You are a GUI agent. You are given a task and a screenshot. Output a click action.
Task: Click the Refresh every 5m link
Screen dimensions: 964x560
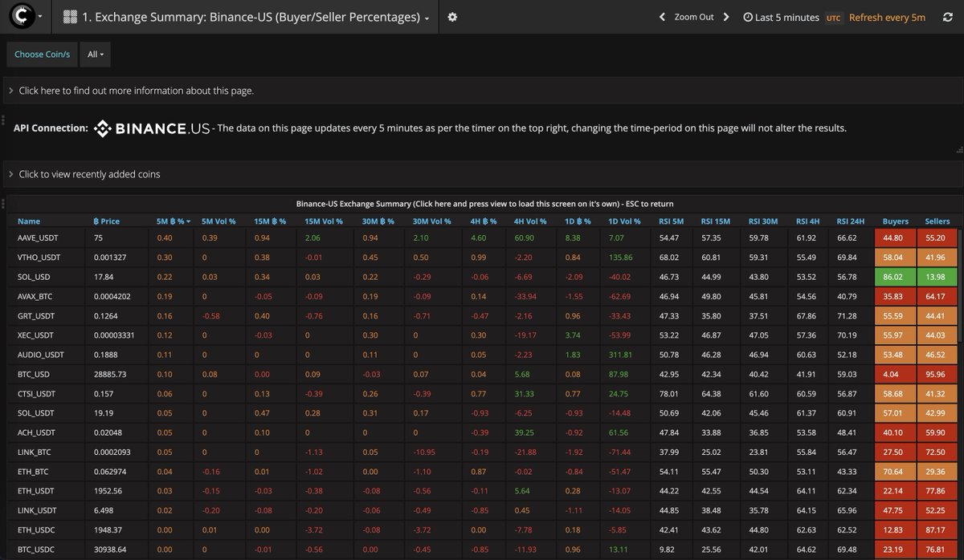[x=887, y=17]
